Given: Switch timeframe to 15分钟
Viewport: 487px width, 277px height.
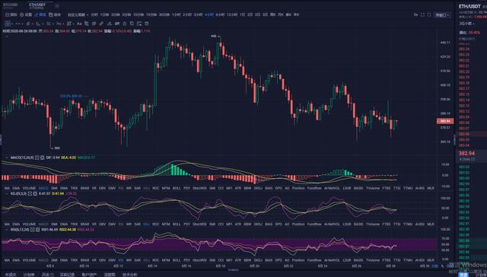Looking at the screenshot, I should click(x=151, y=14).
